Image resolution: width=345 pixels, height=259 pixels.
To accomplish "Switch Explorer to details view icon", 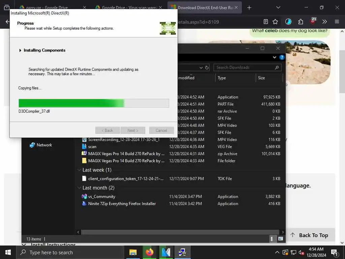I will [x=272, y=239].
